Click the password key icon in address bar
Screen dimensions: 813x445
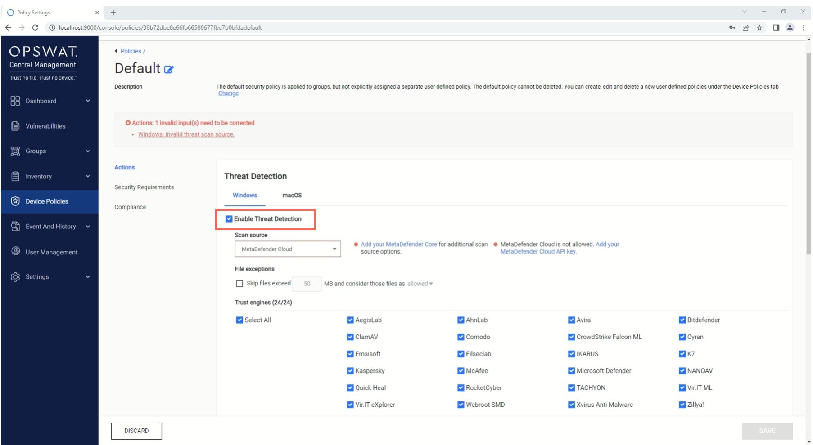point(732,27)
